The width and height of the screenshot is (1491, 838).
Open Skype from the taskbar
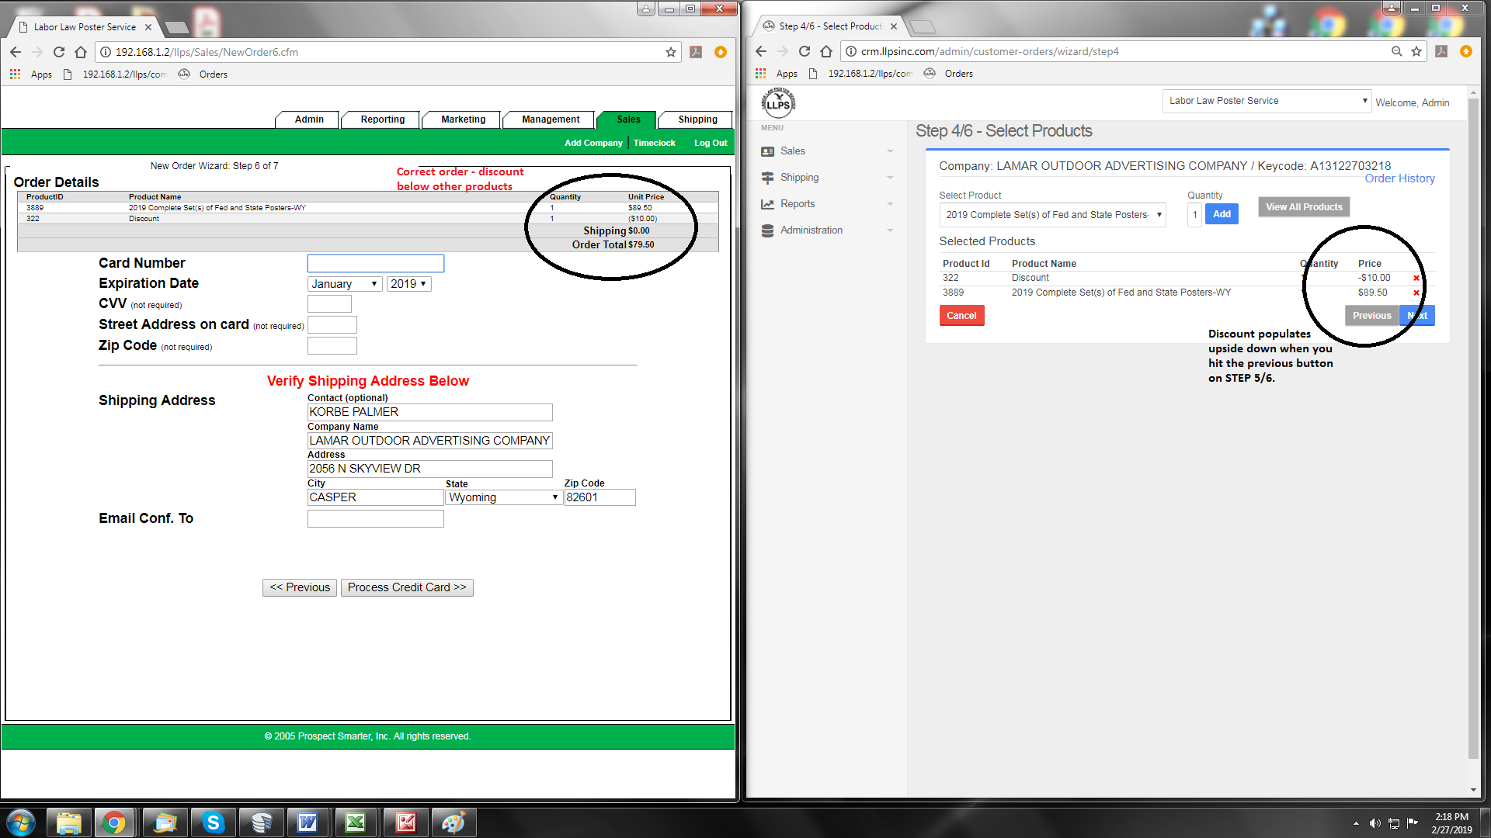pos(213,822)
